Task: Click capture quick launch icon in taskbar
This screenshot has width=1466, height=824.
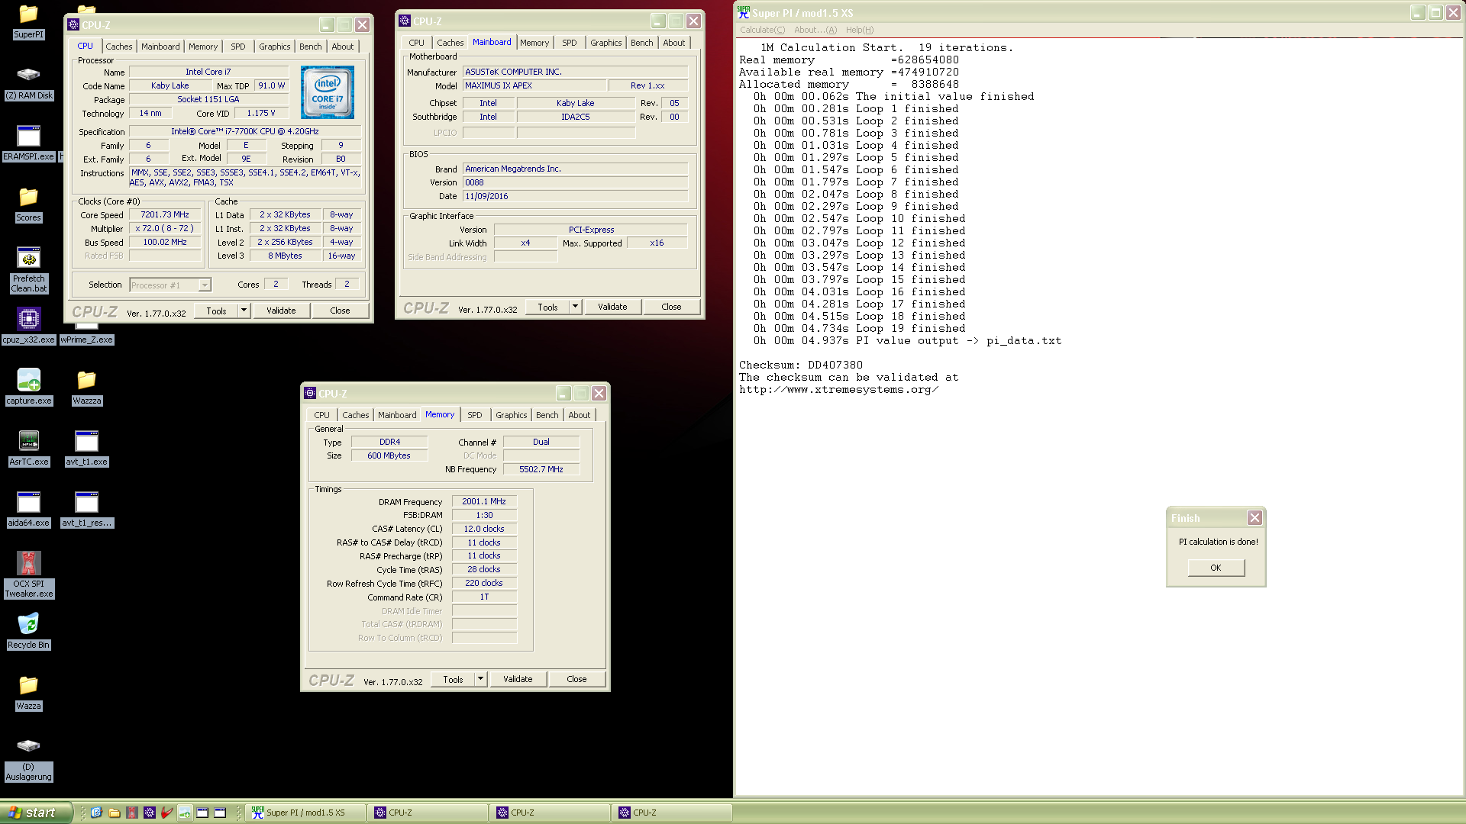Action: pos(185,813)
